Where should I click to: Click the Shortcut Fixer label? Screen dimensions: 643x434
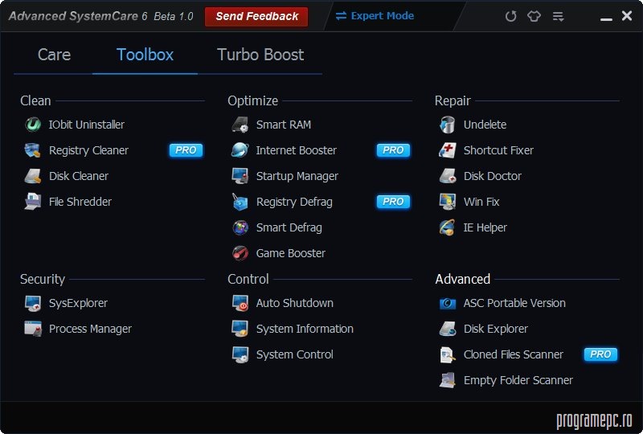tap(498, 150)
